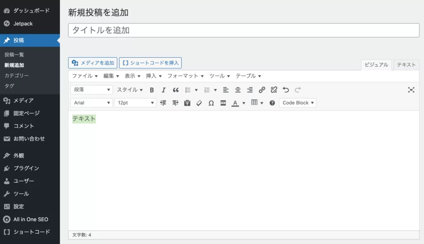
Task: Open the Arial font family dropdown
Action: point(92,103)
